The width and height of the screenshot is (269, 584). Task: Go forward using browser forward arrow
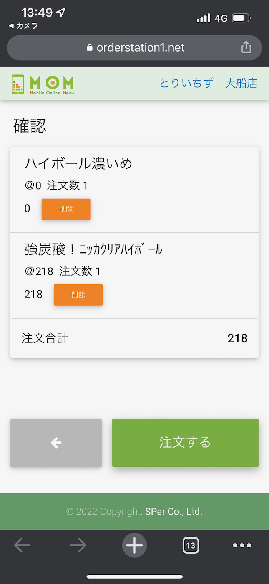78,545
